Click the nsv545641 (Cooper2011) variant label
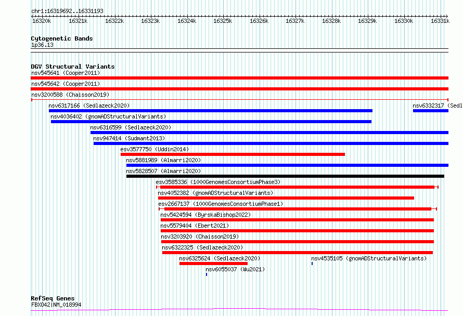This screenshot has width=463, height=316. pyautogui.click(x=66, y=73)
